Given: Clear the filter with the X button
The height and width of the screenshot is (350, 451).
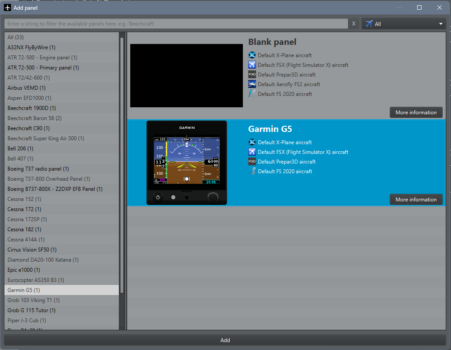Looking at the screenshot, I should (x=354, y=24).
